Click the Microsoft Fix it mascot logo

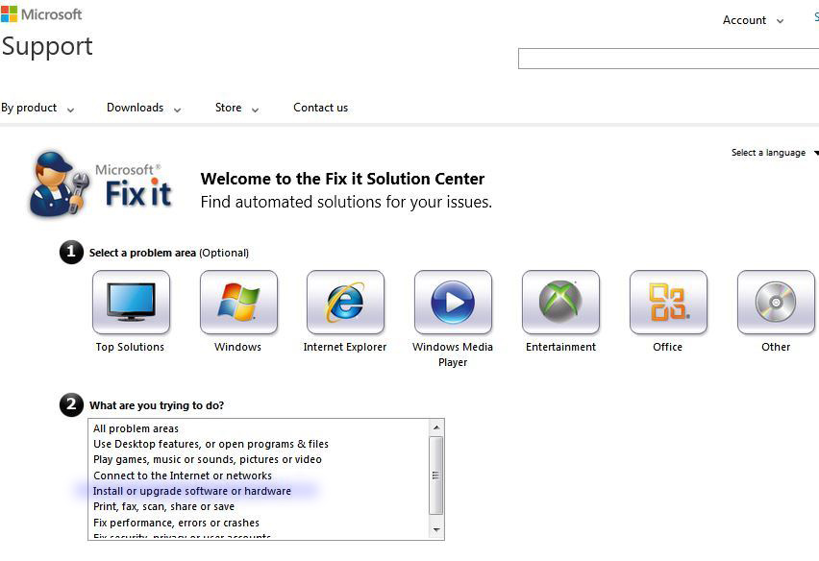100,183
